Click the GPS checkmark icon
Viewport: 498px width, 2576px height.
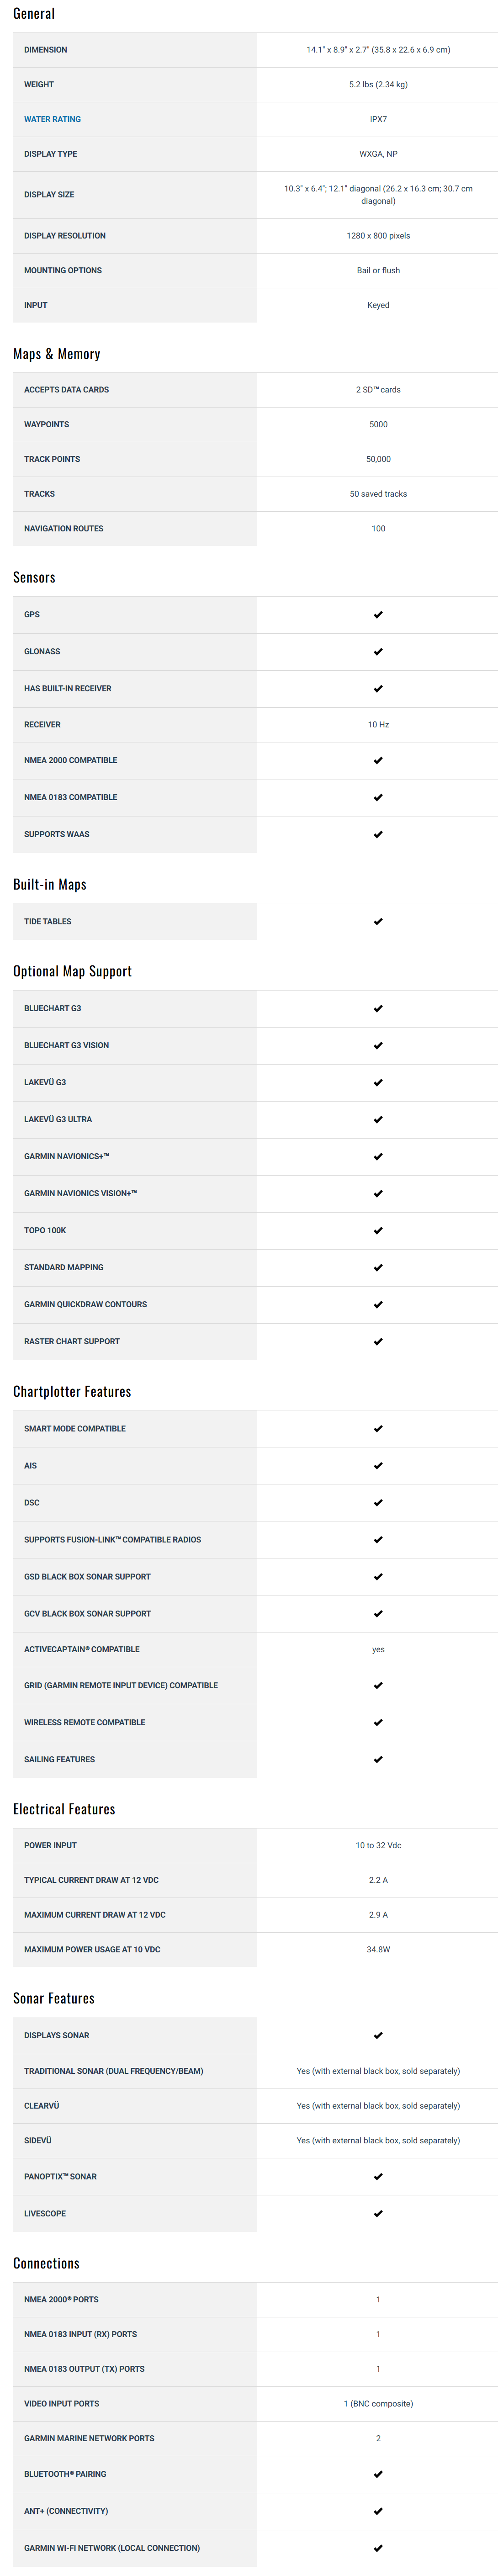378,615
